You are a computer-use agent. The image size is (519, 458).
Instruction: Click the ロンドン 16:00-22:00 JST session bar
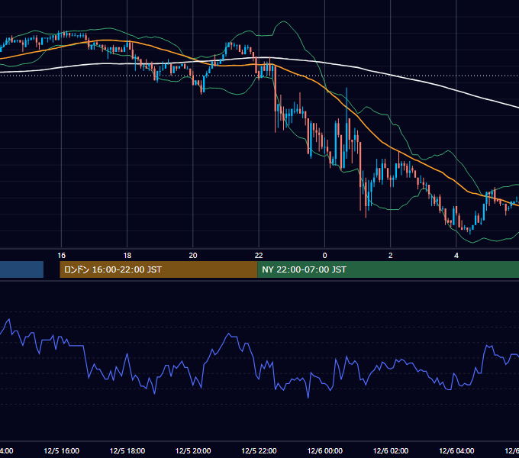click(x=159, y=269)
